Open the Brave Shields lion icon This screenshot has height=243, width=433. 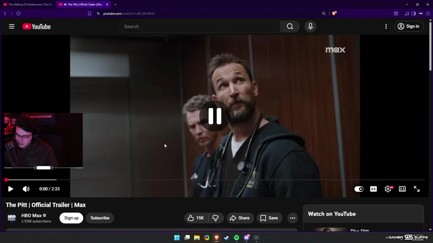[x=334, y=13]
